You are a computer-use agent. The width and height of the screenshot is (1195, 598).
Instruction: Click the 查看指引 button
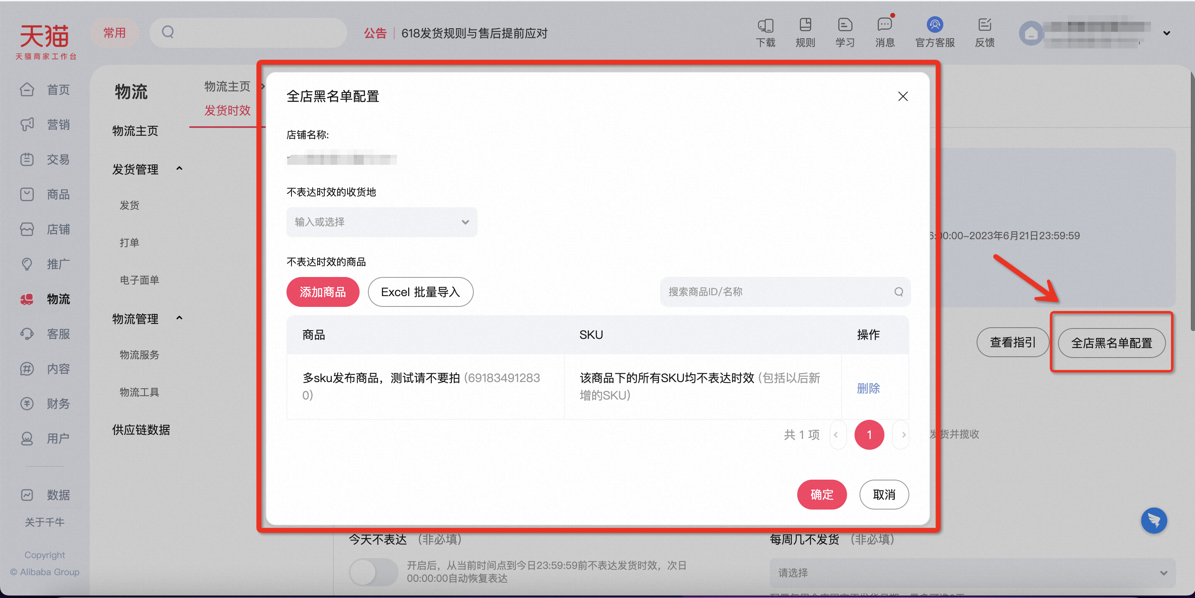tap(1012, 342)
